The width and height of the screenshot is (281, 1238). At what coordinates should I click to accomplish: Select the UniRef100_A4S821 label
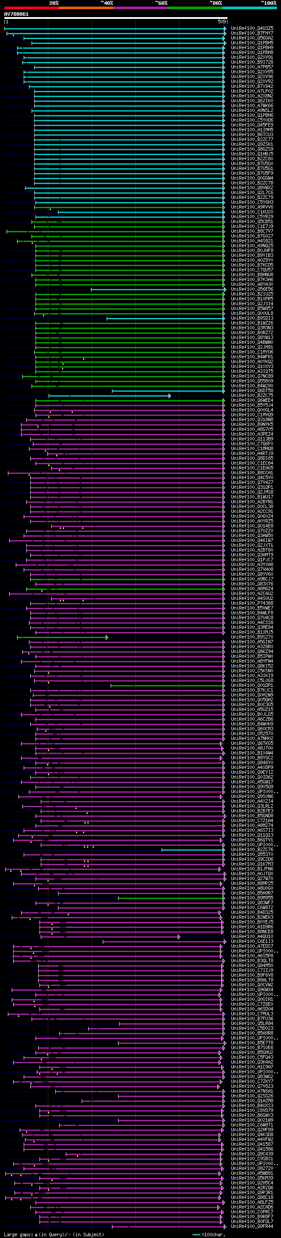[252, 241]
